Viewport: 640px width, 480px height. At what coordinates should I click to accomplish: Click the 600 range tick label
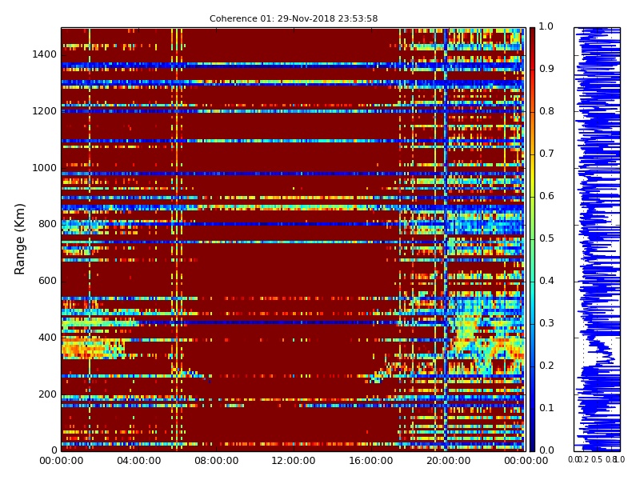[x=47, y=281]
